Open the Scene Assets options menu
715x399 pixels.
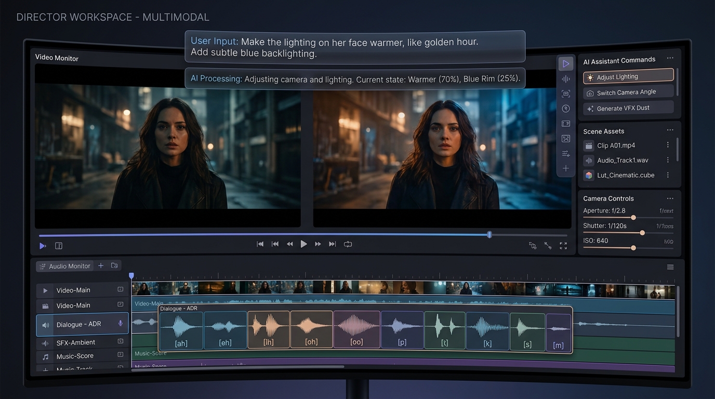click(x=670, y=130)
